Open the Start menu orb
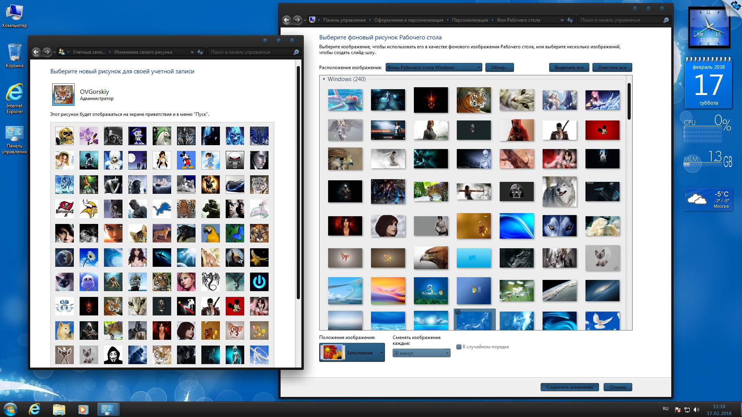Screen dimensions: 742x417 10,409
